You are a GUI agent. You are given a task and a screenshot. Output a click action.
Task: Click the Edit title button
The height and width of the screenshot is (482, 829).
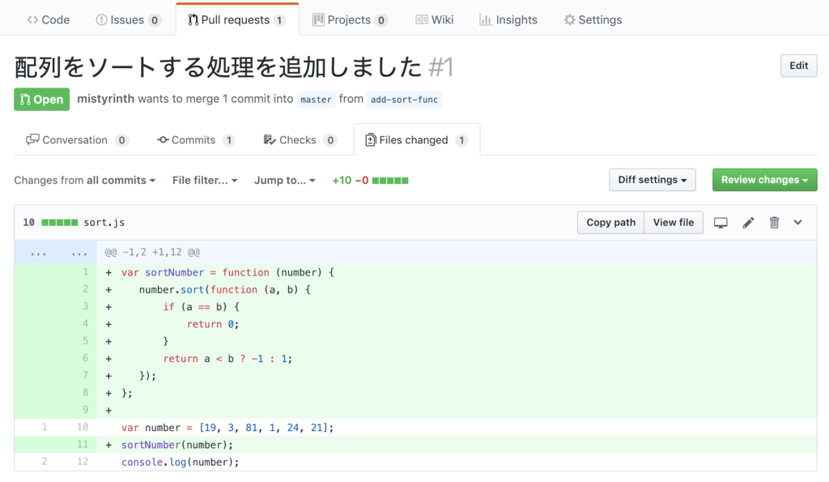(x=798, y=66)
